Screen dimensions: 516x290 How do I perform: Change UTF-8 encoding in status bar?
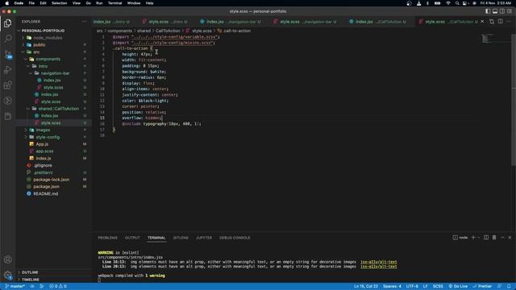(412, 287)
